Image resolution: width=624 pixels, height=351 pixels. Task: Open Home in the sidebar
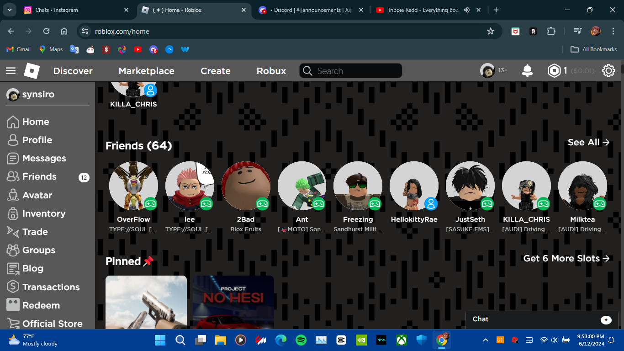(x=28, y=122)
